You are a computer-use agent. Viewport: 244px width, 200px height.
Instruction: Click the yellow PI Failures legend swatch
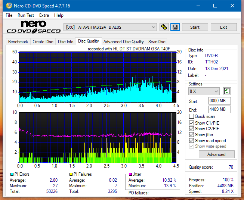tap(71, 174)
